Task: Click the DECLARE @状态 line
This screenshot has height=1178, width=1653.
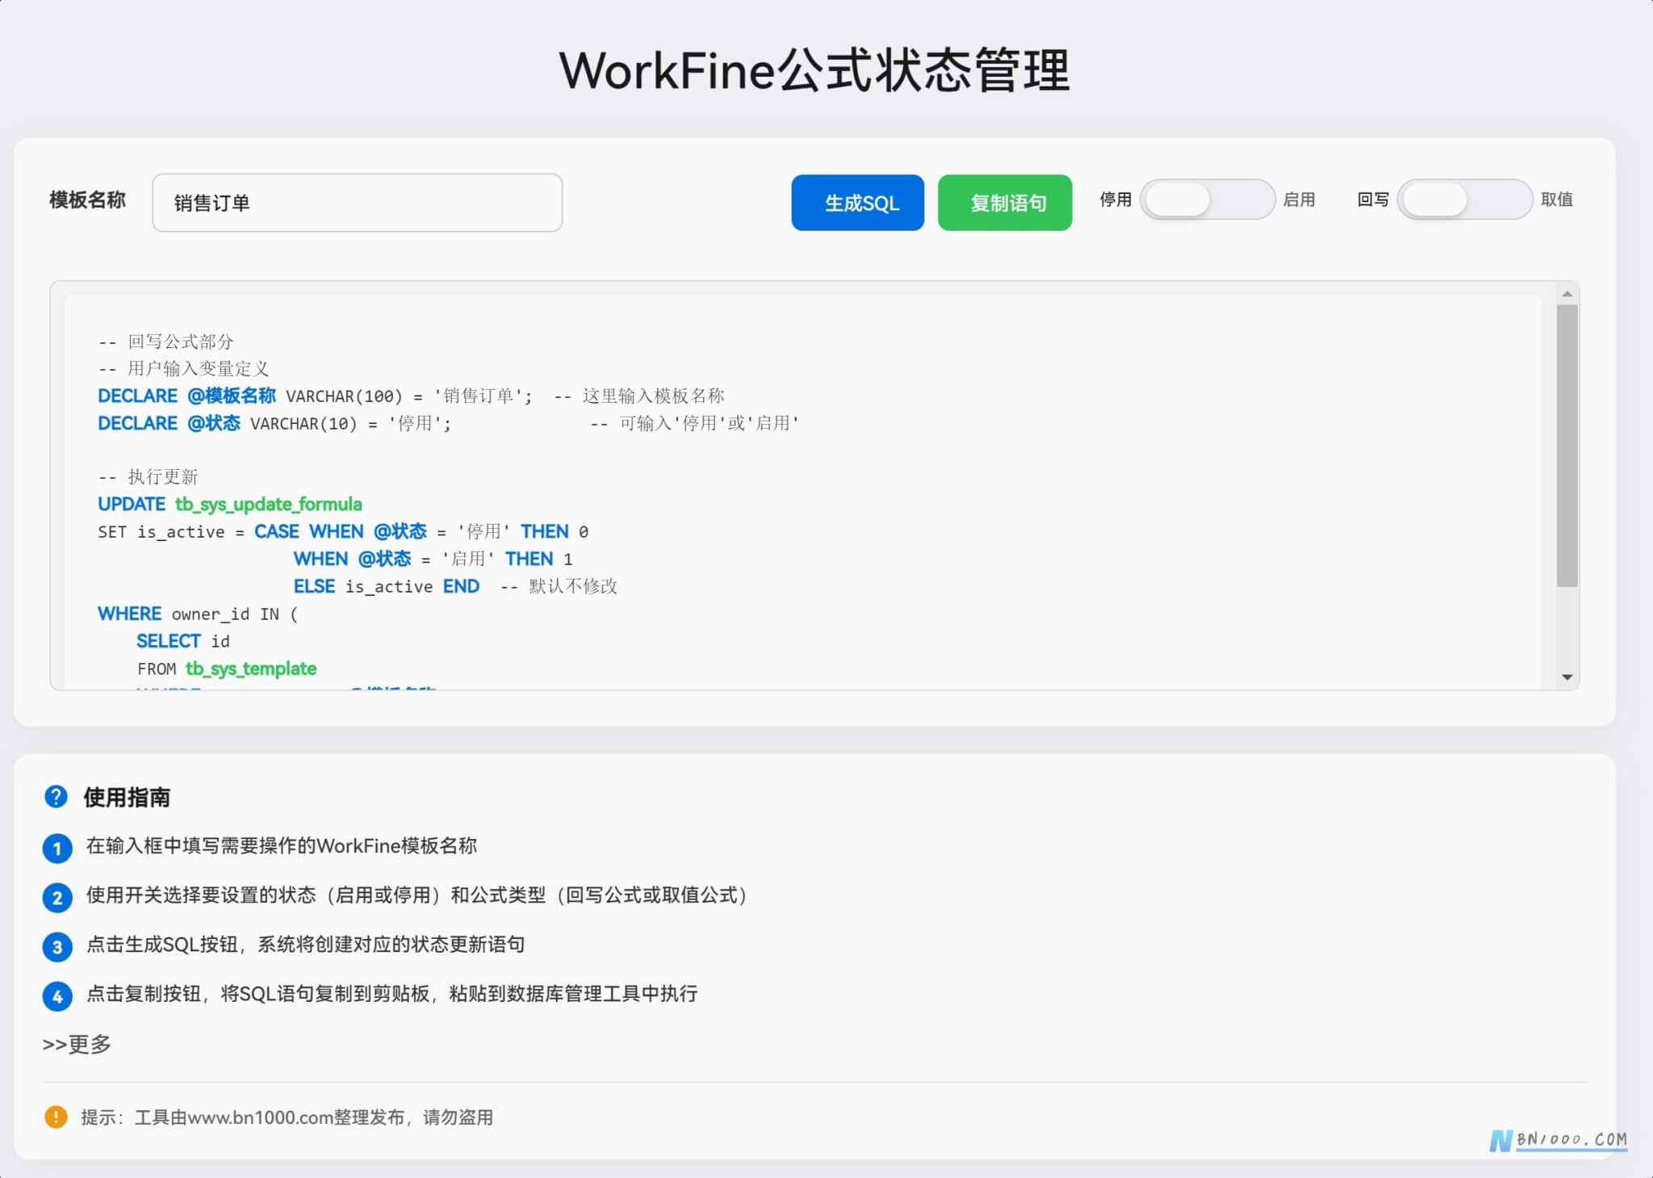Action: (448, 424)
